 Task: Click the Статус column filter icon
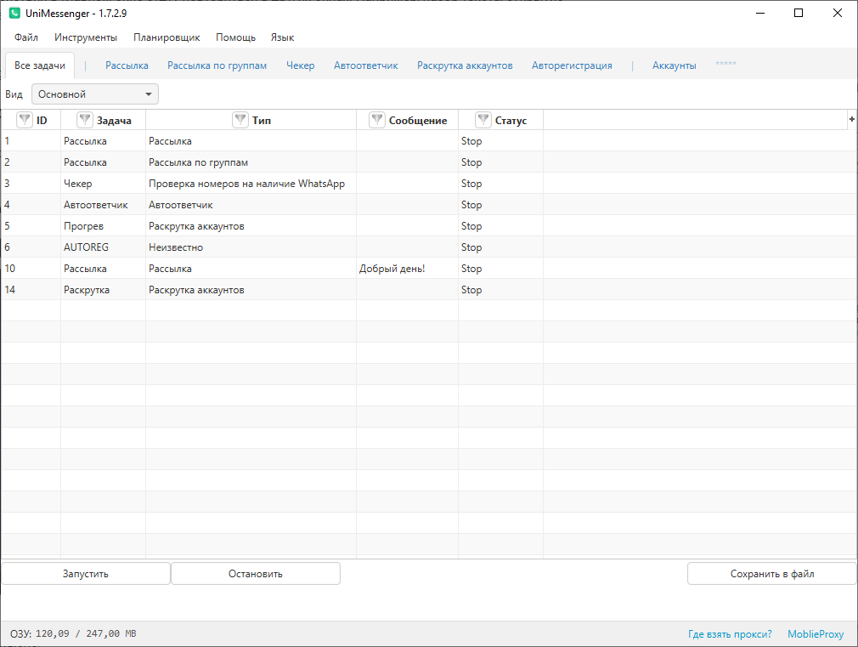[483, 120]
